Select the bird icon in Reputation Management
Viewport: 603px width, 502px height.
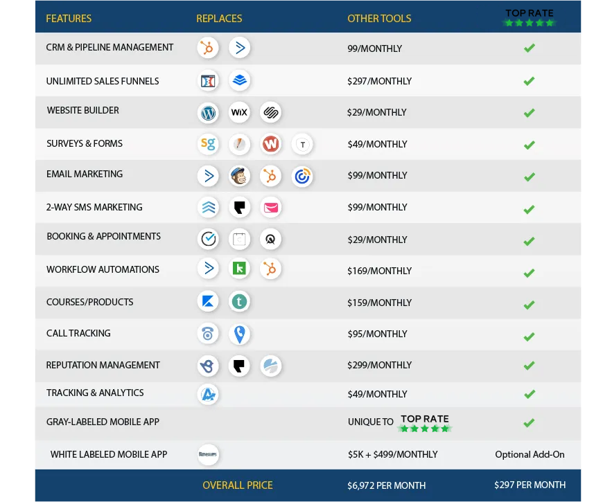pyautogui.click(x=208, y=366)
